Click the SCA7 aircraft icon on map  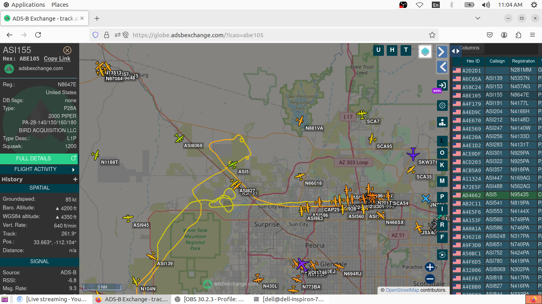click(x=362, y=114)
